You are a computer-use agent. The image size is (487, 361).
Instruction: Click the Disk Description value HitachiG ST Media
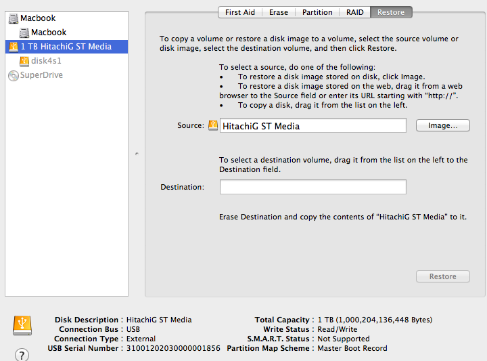(159, 320)
